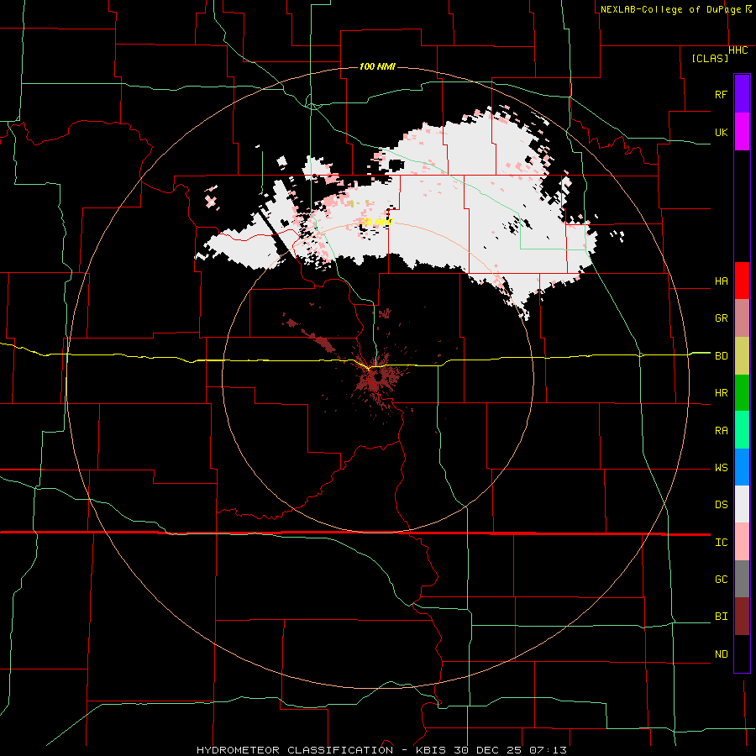Click the BD yellow legend swatch
This screenshot has height=756, width=756.
click(742, 356)
